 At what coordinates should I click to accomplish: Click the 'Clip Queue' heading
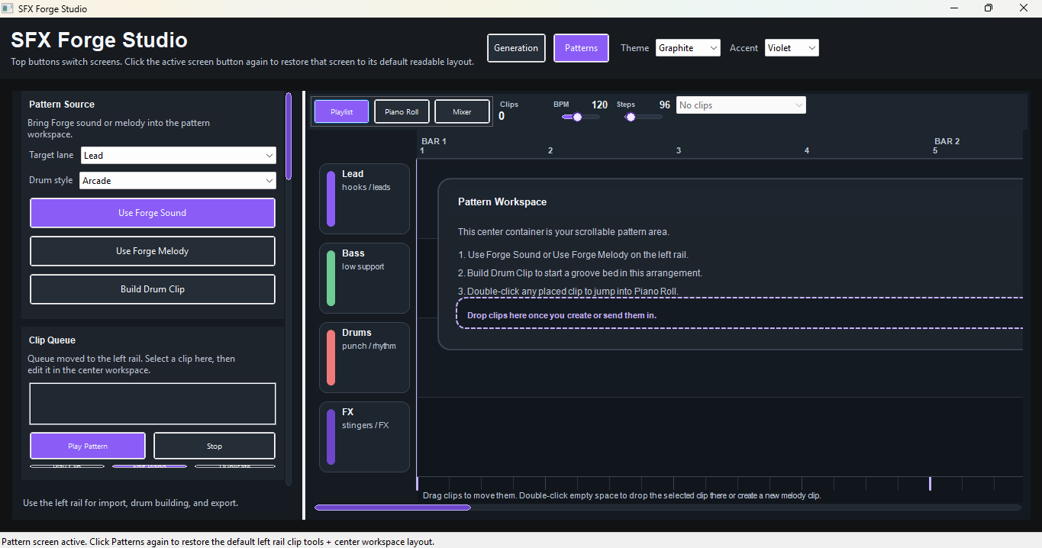52,340
